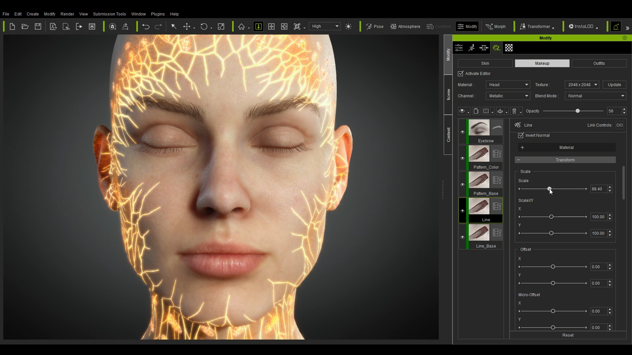The height and width of the screenshot is (355, 632).
Task: Activate the Scale tool icon
Action: point(221,27)
